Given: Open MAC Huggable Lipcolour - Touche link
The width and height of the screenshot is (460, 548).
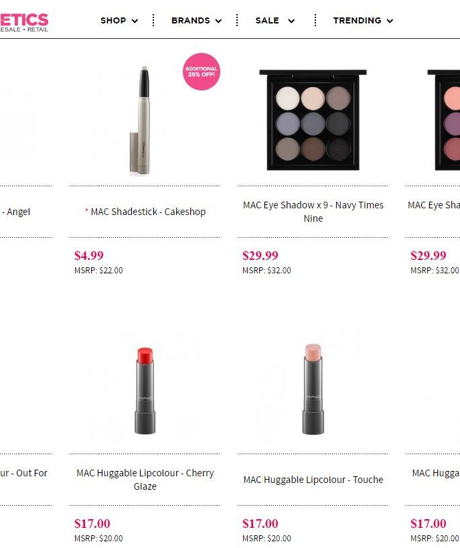Looking at the screenshot, I should 313,480.
